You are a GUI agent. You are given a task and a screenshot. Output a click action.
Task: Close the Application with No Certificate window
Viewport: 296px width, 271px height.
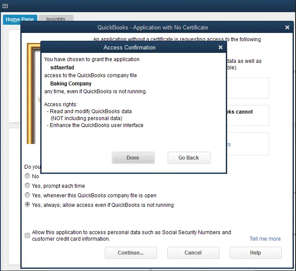(287, 27)
